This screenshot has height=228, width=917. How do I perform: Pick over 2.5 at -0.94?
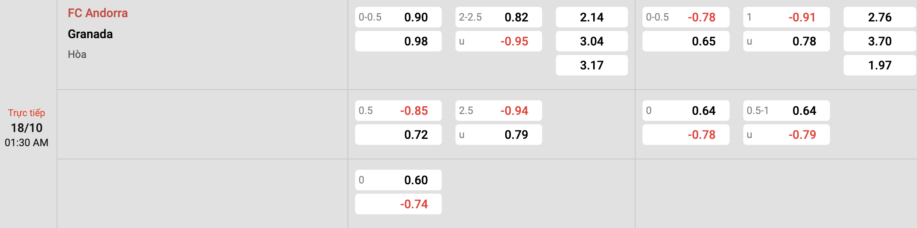[x=499, y=111]
